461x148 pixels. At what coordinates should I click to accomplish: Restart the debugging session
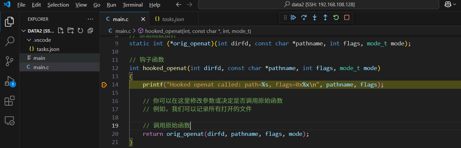[336, 18]
